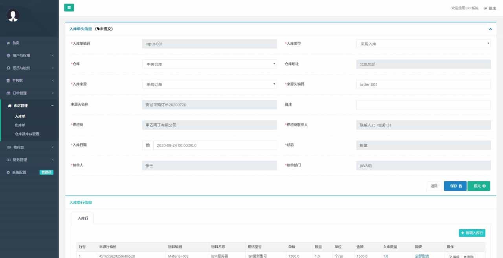Click the hamburger menu toggle button
This screenshot has width=503, height=258.
69,7
